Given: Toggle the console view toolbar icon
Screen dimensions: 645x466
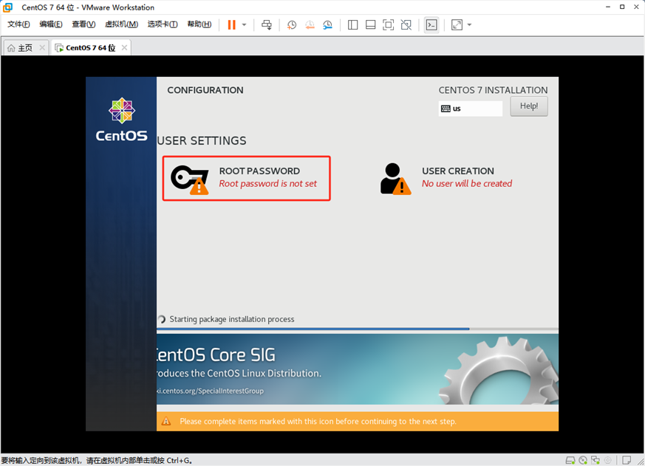Looking at the screenshot, I should pyautogui.click(x=431, y=24).
